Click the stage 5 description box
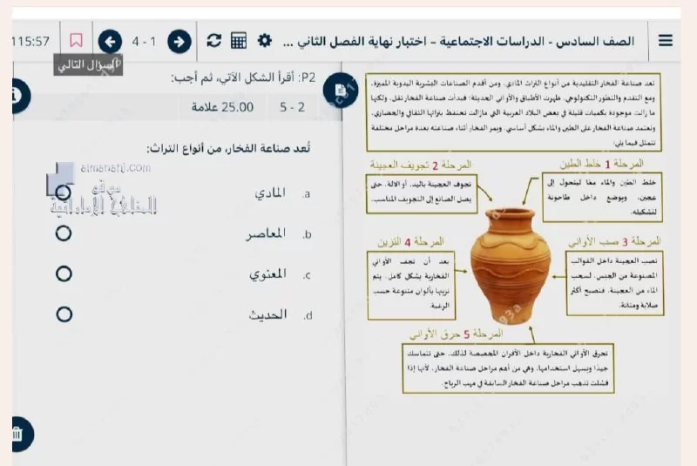 pos(508,368)
